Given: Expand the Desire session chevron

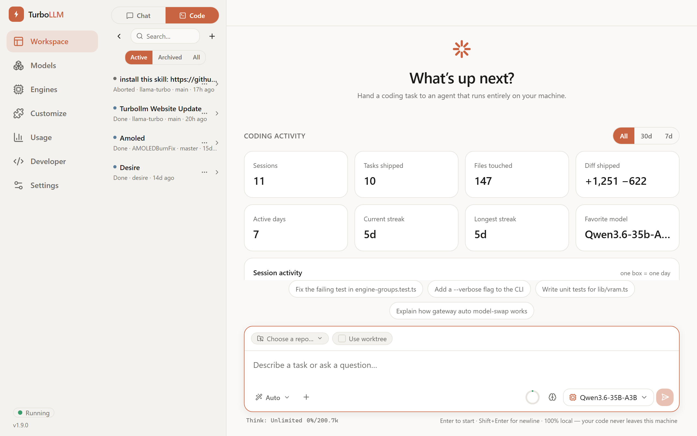Looking at the screenshot, I should tap(217, 172).
